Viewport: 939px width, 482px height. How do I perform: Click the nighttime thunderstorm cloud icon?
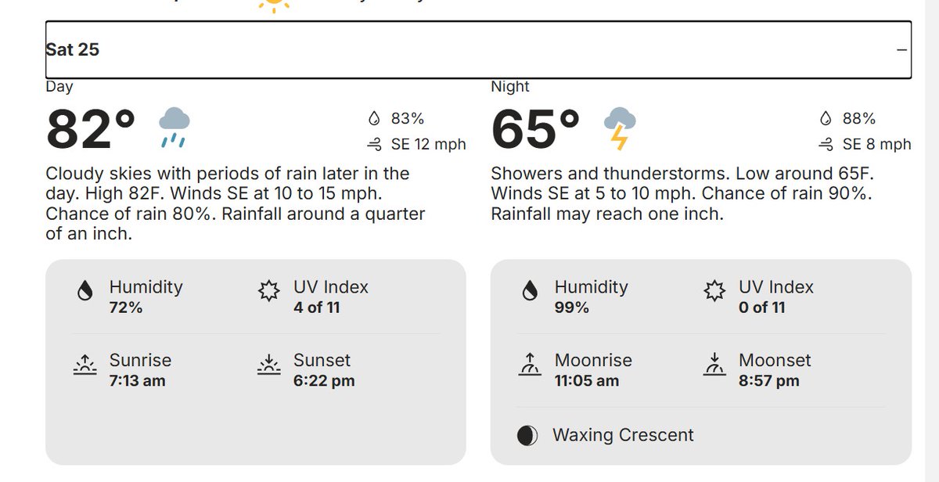click(619, 128)
